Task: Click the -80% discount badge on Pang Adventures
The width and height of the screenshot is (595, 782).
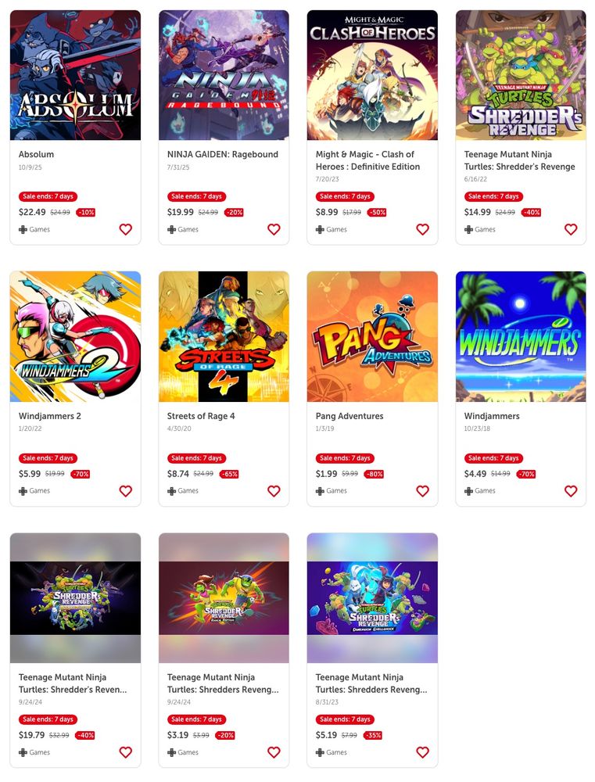Action: [x=375, y=474]
